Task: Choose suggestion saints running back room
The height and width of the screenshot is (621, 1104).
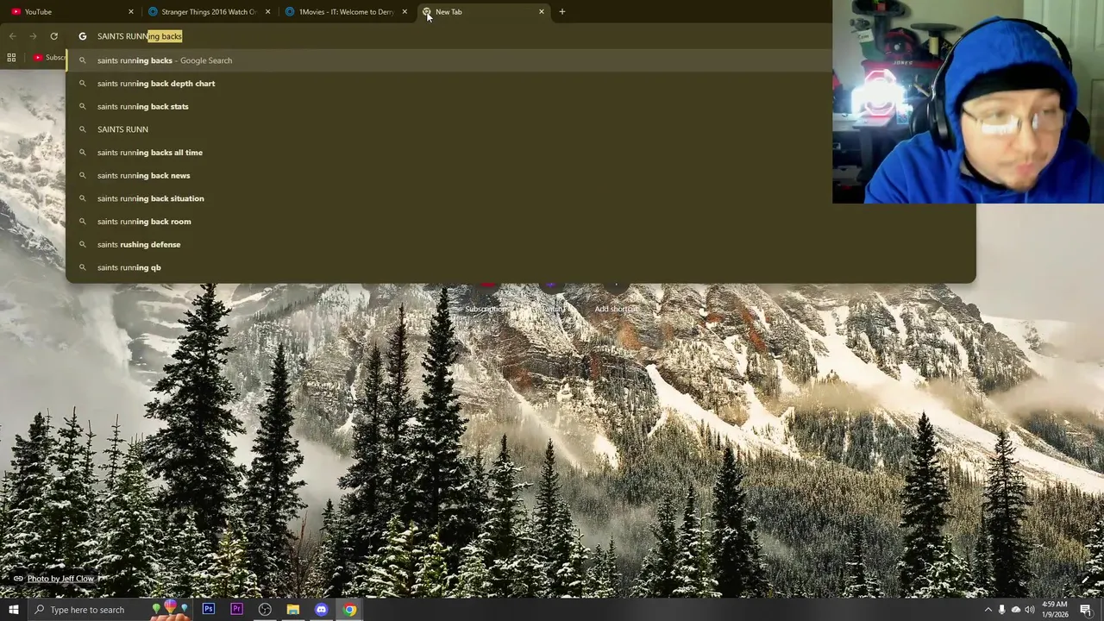Action: (x=520, y=222)
